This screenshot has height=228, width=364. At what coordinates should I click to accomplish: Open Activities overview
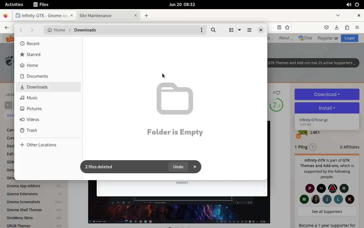[14, 4]
